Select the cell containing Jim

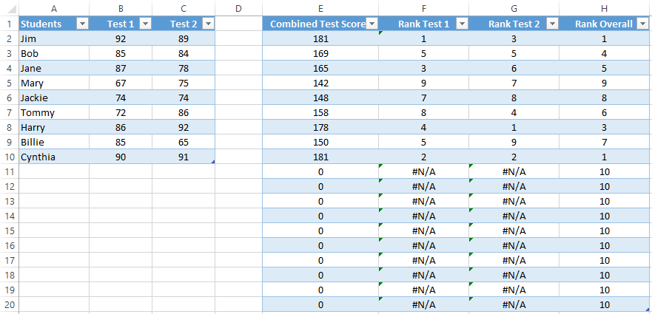[x=53, y=38]
